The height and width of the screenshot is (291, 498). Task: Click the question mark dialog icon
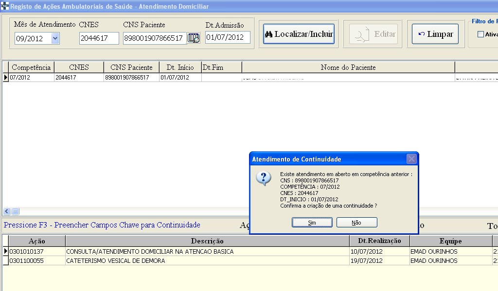pyautogui.click(x=264, y=178)
